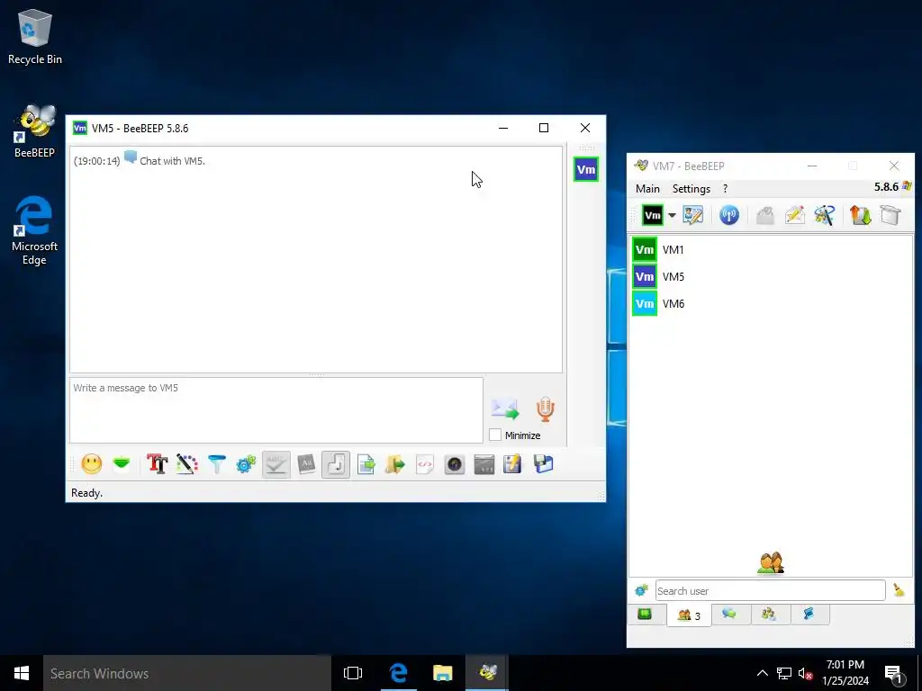Select user VM5 in the list

click(x=771, y=277)
